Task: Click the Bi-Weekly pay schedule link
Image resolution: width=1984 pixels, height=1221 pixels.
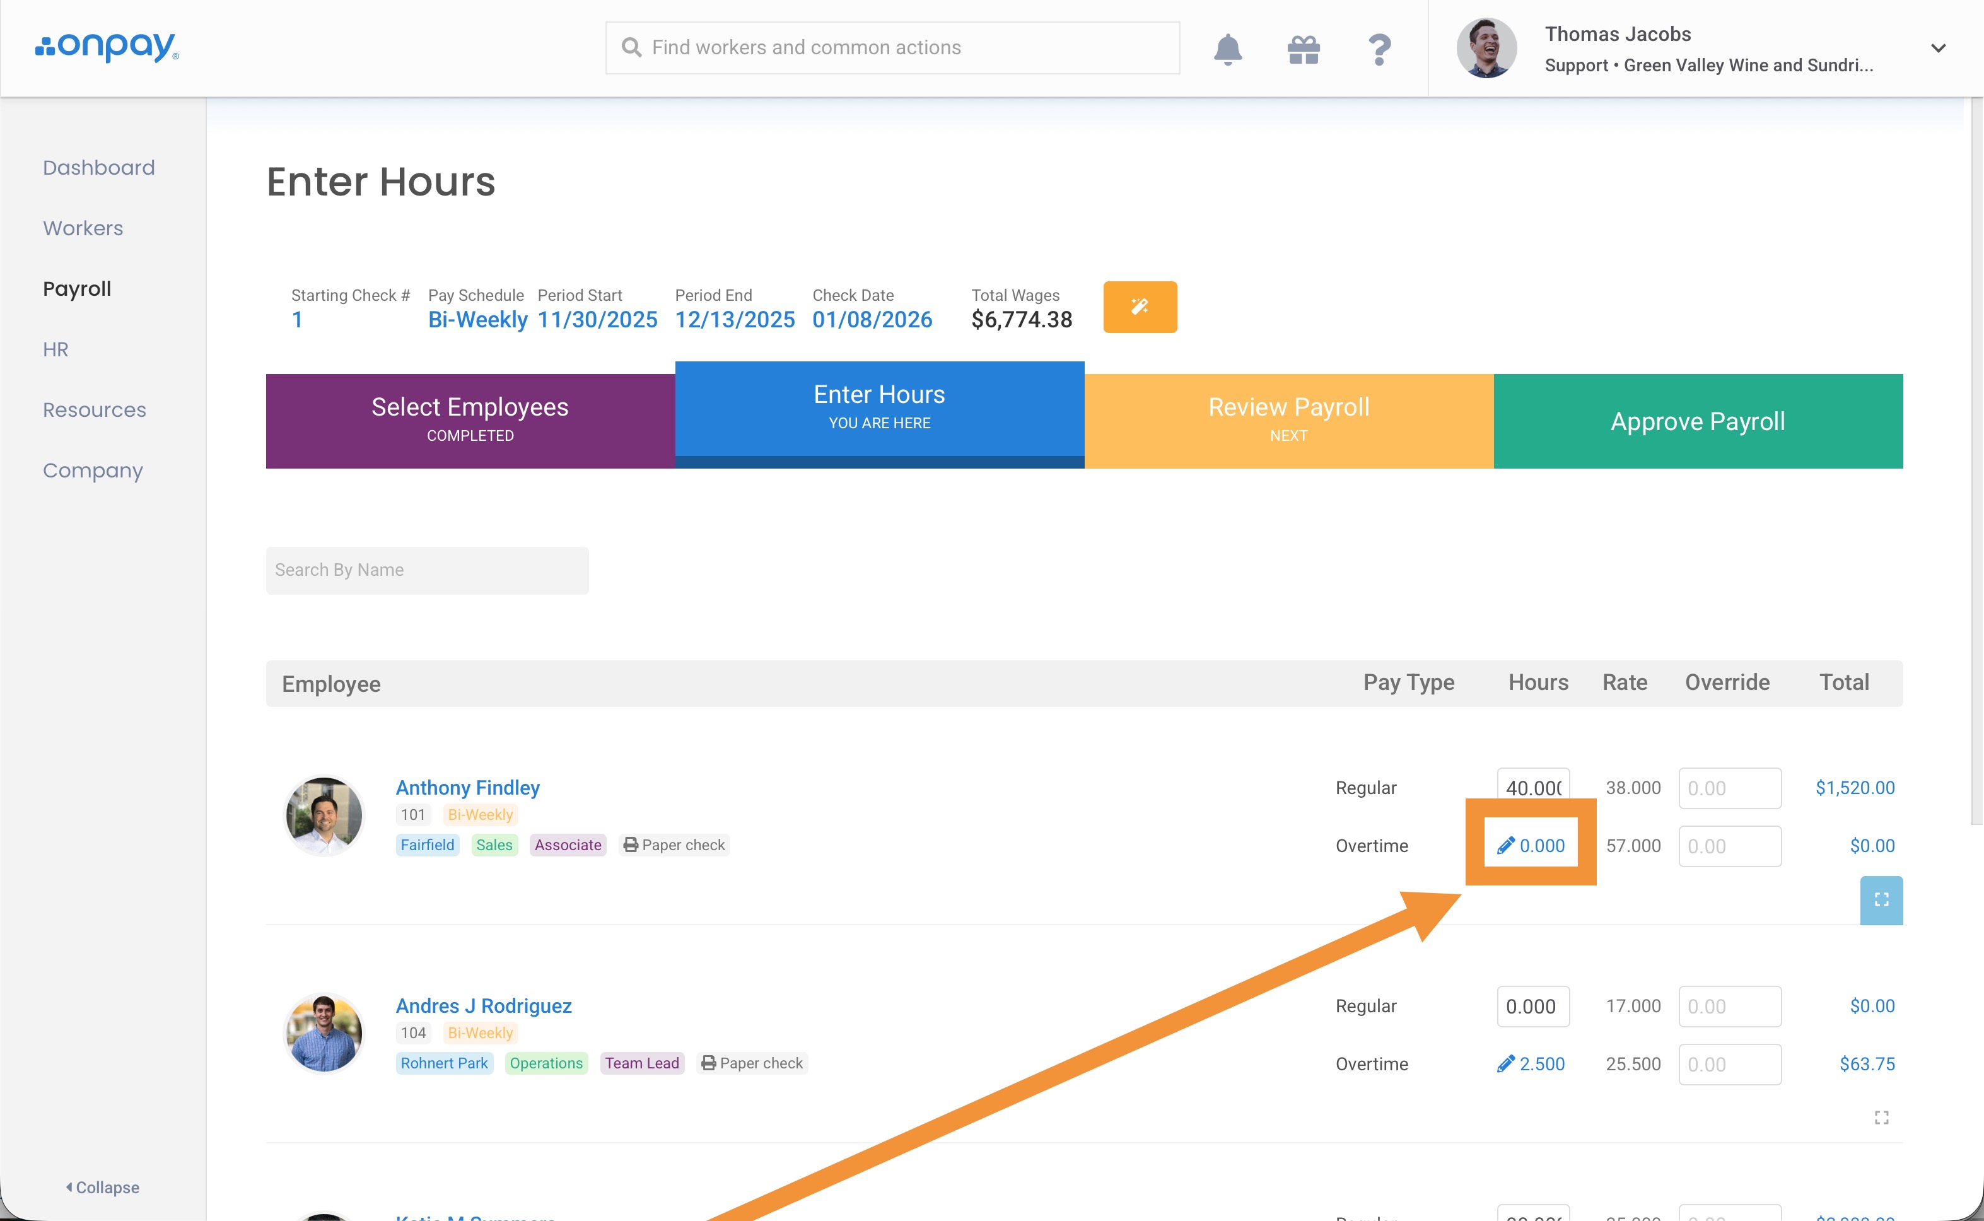Action: coord(477,320)
